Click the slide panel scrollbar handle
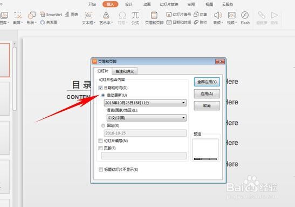This screenshot has height=207, width=295. [15, 78]
